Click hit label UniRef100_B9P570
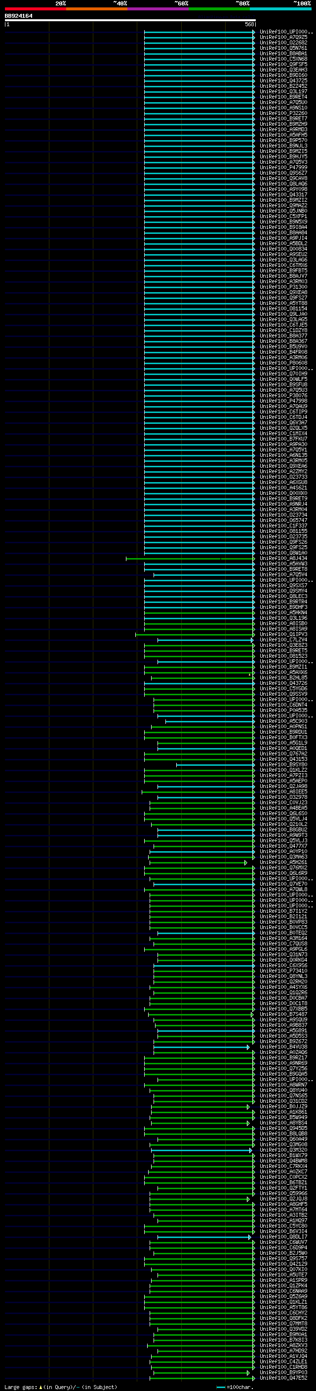 [x=283, y=141]
